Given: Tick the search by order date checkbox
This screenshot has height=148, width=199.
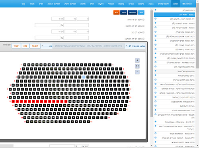Looking at the screenshot, I should point(143,26).
